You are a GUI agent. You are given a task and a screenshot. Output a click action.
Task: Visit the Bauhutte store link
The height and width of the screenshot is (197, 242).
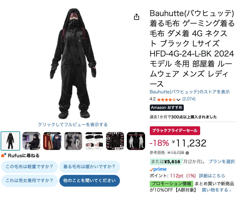190,92
